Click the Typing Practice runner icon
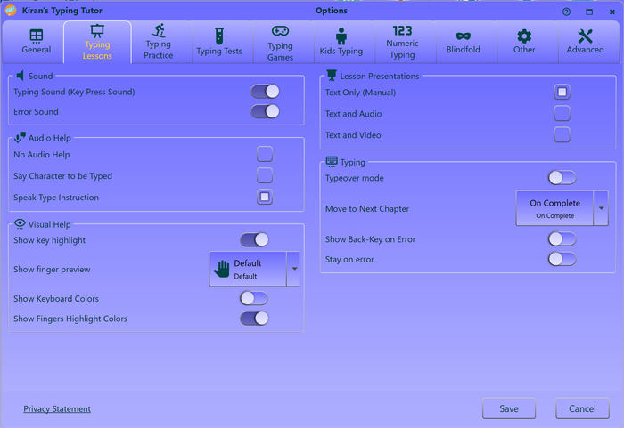Screen dimensions: 624x428 159,30
